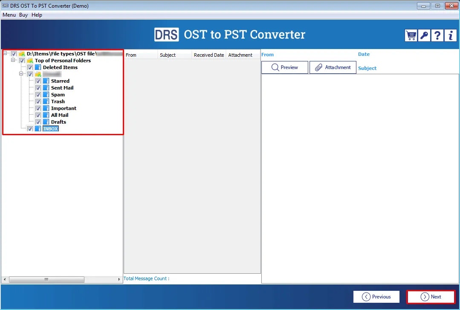The image size is (460, 310).
Task: Open the Help menu
Action: [x=37, y=14]
